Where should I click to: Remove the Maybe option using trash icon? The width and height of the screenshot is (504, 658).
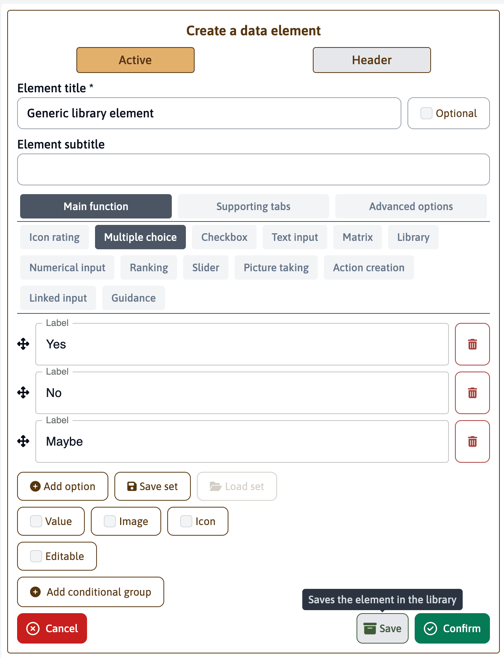point(472,441)
